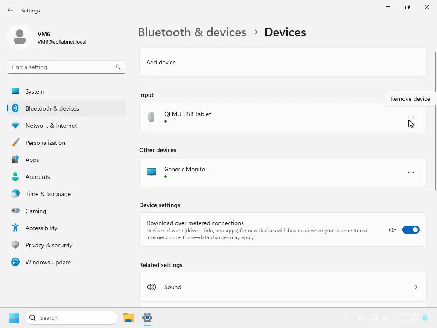Select the Accessibility figure icon
Image resolution: width=437 pixels, height=328 pixels.
[x=15, y=228]
